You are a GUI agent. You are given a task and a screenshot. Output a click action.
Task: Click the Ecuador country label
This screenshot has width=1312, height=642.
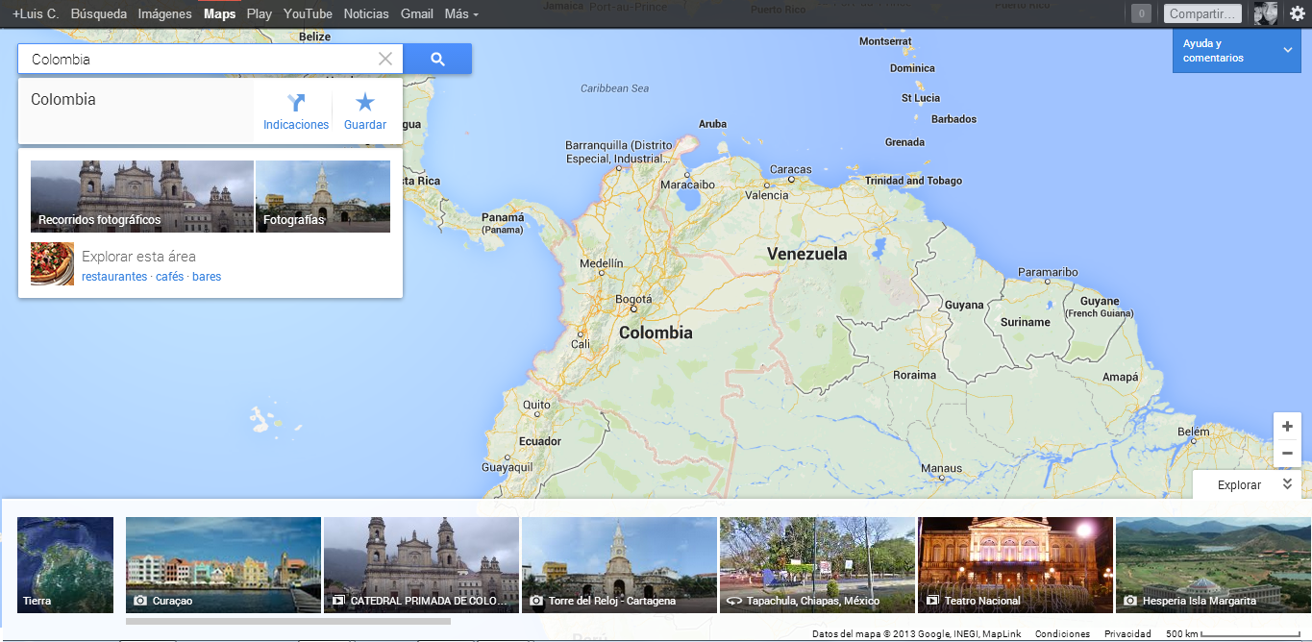click(x=539, y=441)
